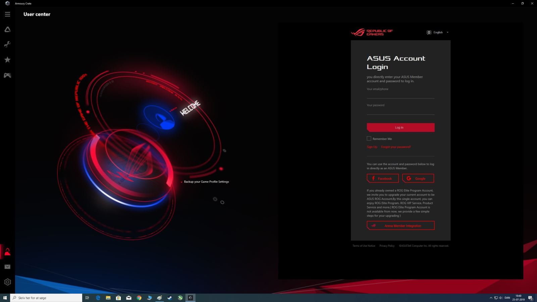This screenshot has height=302, width=537.
Task: Open Privacy Policy link
Action: tap(387, 246)
